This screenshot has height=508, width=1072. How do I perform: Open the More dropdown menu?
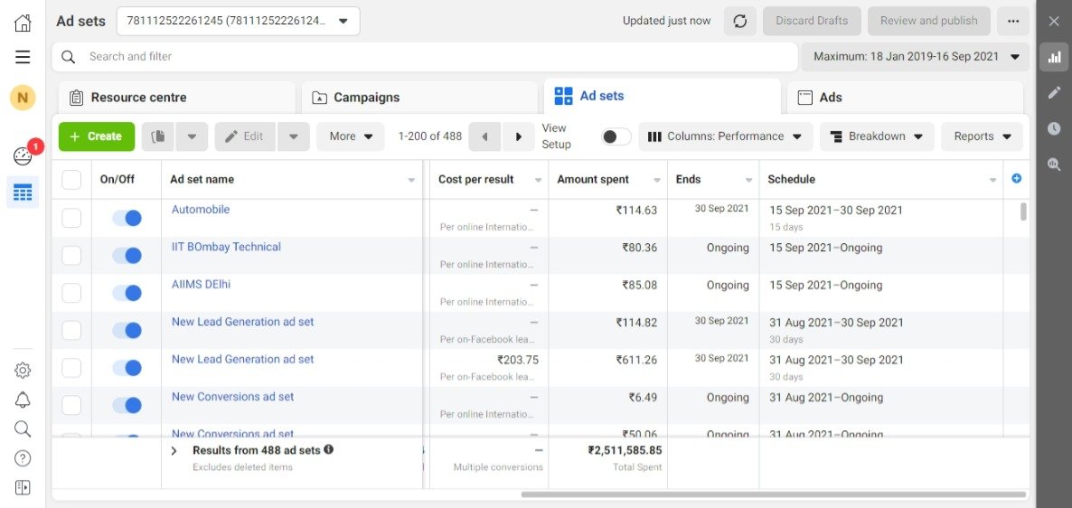[x=351, y=136]
